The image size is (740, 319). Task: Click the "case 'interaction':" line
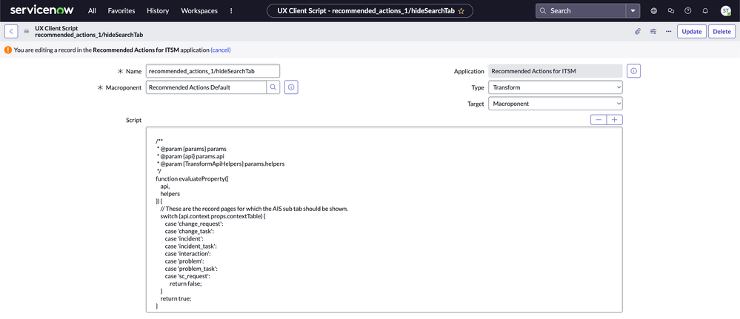pyautogui.click(x=188, y=253)
